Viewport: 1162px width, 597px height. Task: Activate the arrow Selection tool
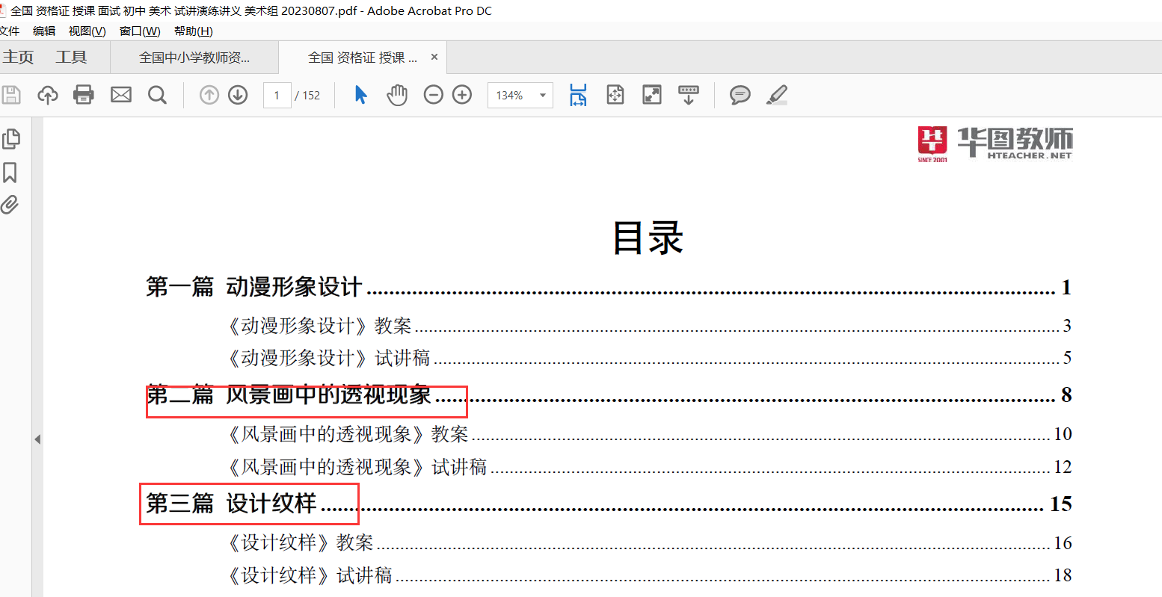click(x=361, y=95)
